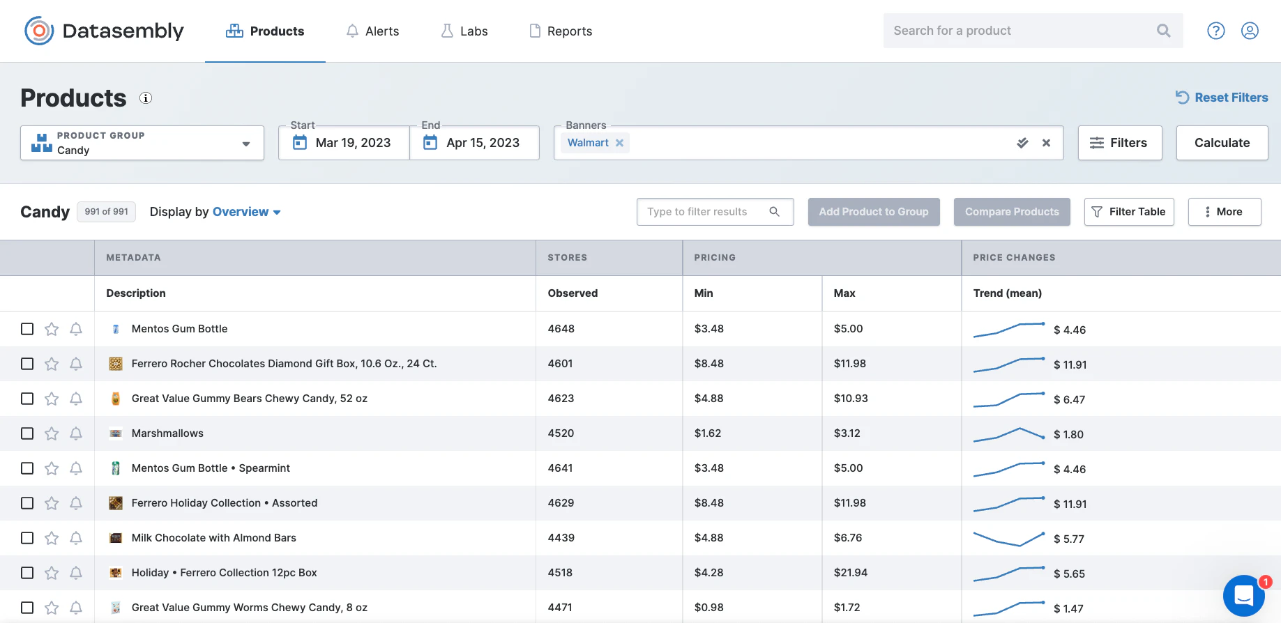Set alert bell for Marshmallows
Screen dimensions: 1281x623
click(x=76, y=433)
